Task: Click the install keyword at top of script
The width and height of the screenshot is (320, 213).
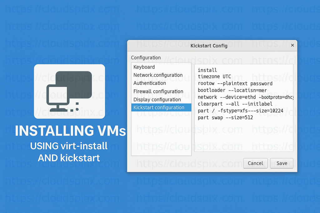Action: click(207, 70)
